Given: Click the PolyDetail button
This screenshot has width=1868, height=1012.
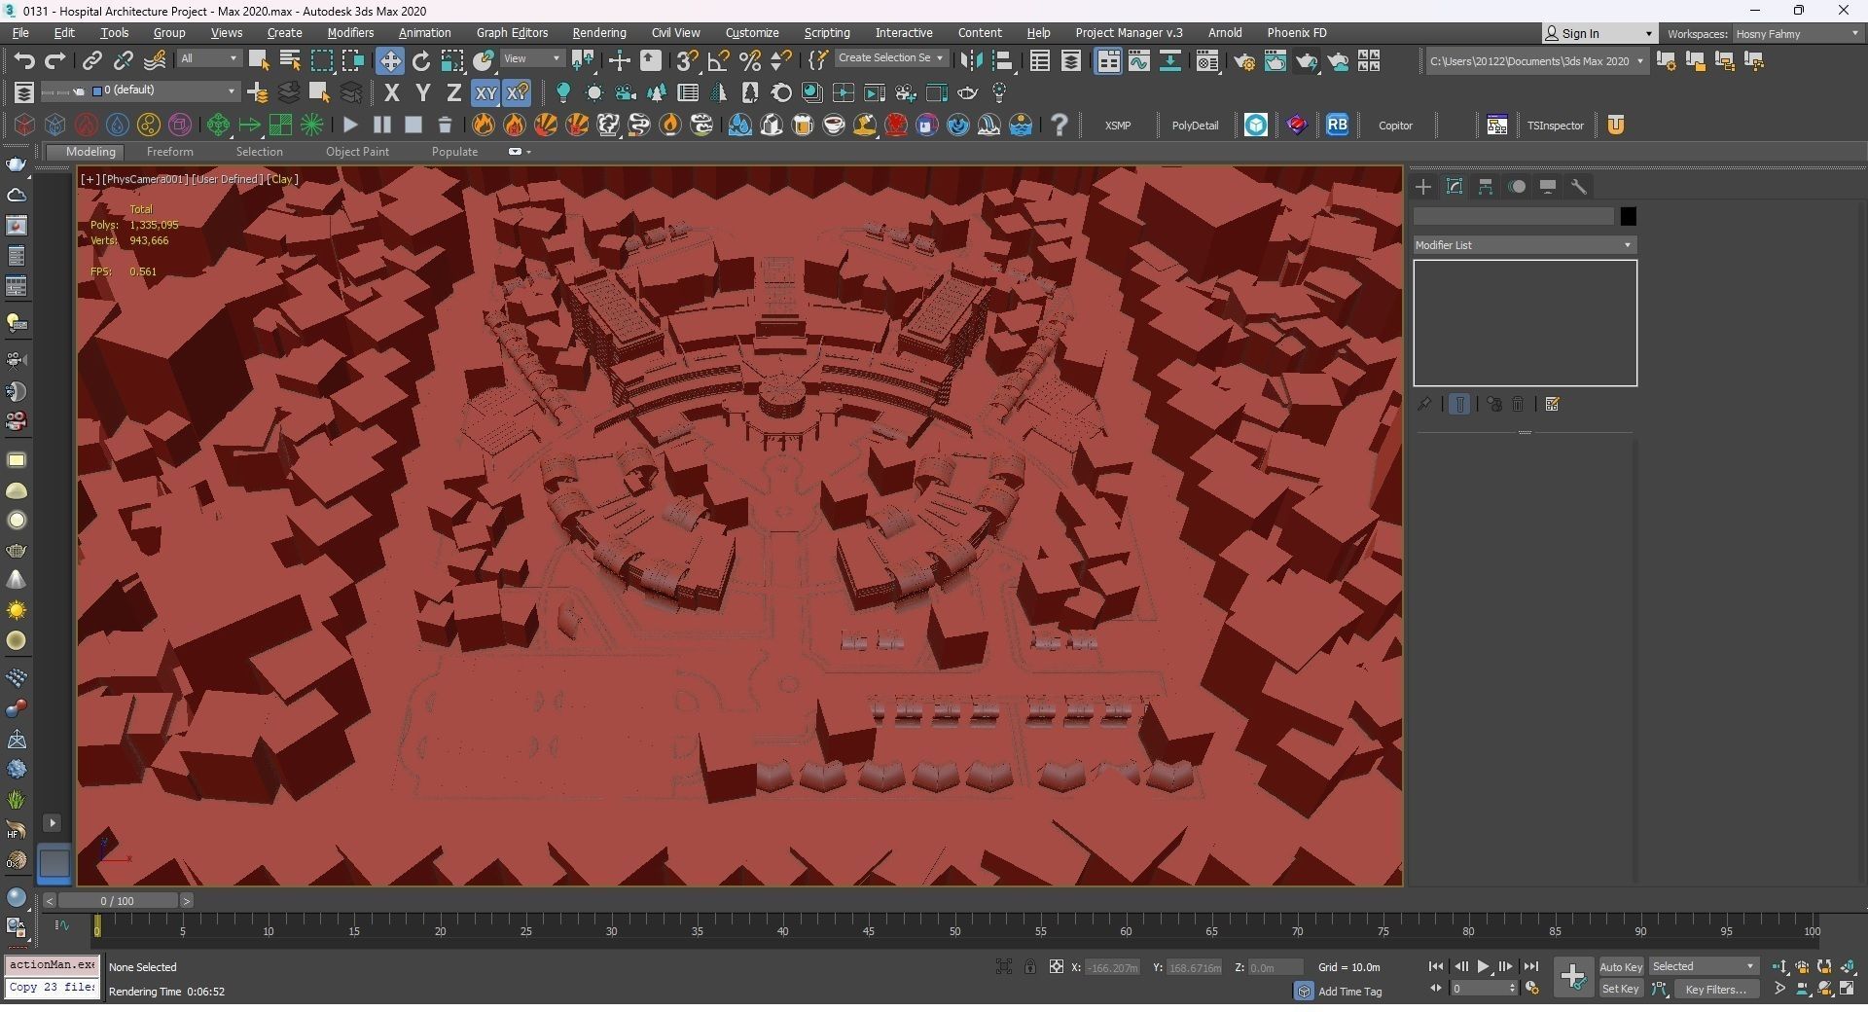Looking at the screenshot, I should [x=1195, y=126].
